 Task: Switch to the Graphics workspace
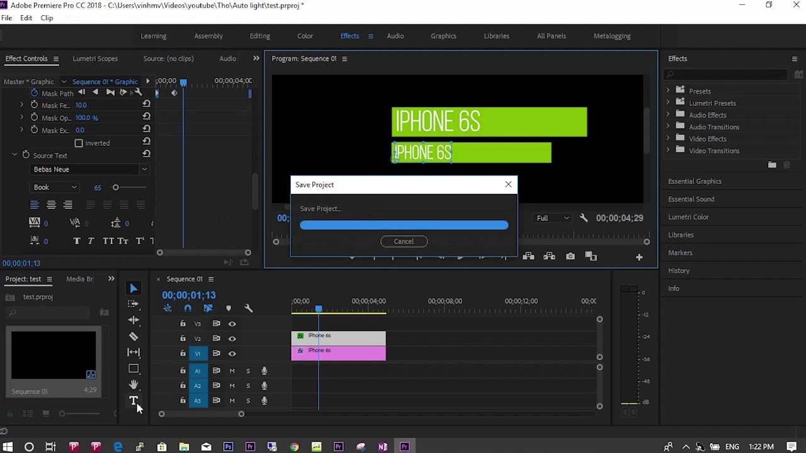pyautogui.click(x=443, y=36)
